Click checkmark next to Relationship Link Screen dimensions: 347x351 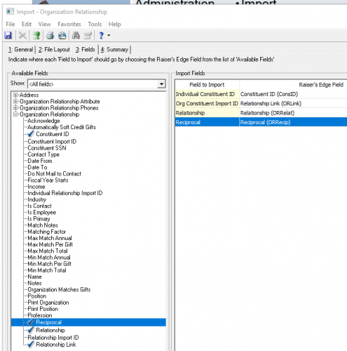tap(31, 344)
